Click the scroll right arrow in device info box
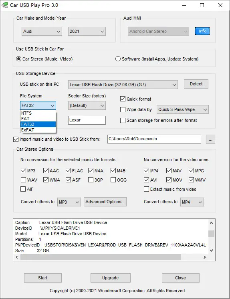The height and width of the screenshot is (299, 230). coord(205,257)
